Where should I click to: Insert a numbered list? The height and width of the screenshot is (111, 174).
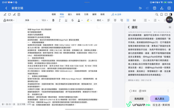pyautogui.click(x=155, y=20)
